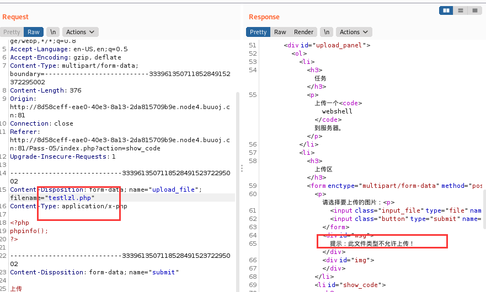This screenshot has width=486, height=292.
Task: Click input class="input_file" response line
Action: [x=405, y=210]
